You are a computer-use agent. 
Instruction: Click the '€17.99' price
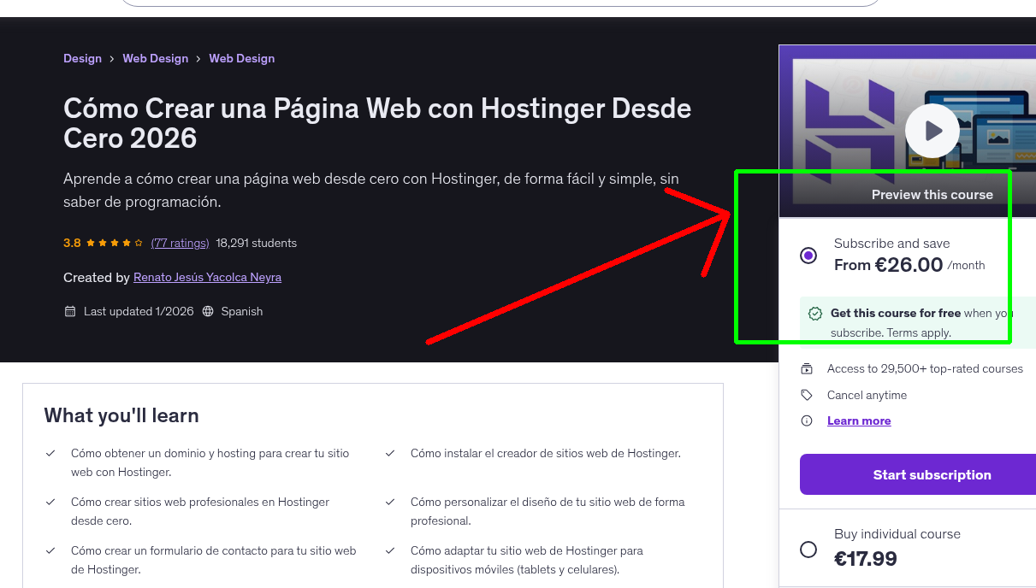pyautogui.click(x=866, y=559)
